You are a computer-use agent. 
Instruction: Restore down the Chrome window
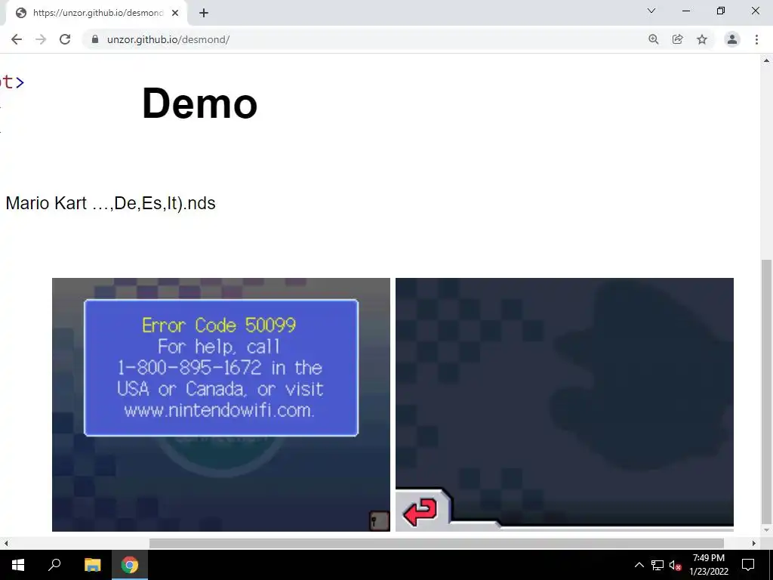(x=721, y=11)
